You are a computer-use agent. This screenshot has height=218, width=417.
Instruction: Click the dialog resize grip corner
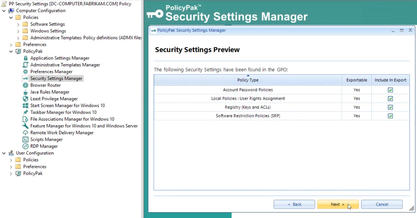(x=412, y=208)
